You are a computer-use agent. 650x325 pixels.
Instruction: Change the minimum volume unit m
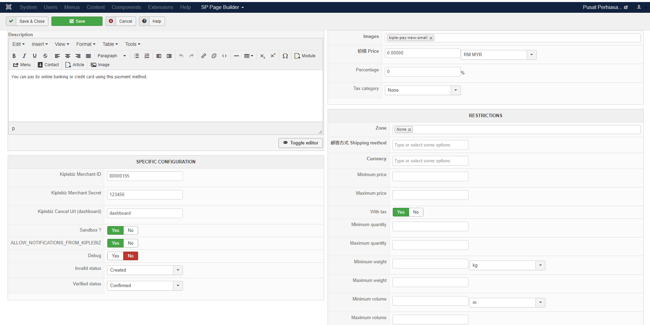[507, 303]
